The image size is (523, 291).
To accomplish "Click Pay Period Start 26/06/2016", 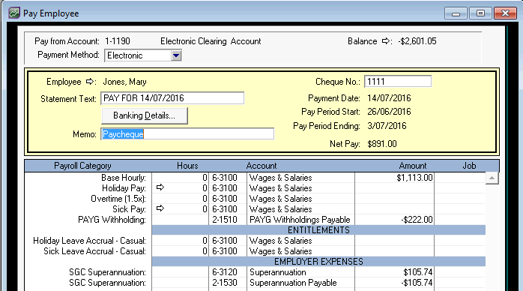I will point(389,112).
